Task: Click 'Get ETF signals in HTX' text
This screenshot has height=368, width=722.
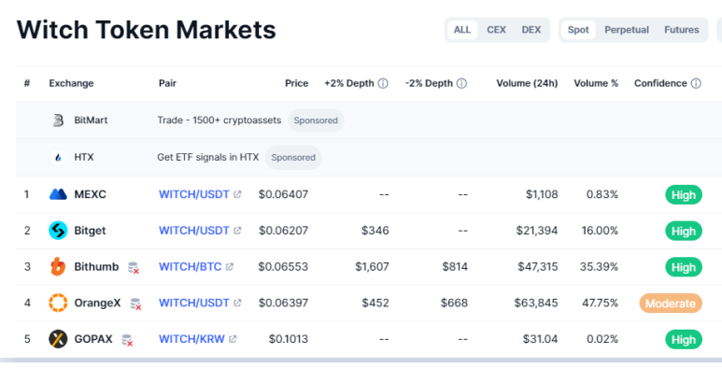Action: pos(207,158)
